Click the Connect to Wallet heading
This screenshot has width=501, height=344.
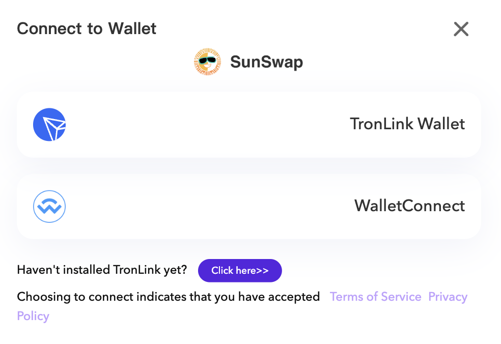[87, 28]
